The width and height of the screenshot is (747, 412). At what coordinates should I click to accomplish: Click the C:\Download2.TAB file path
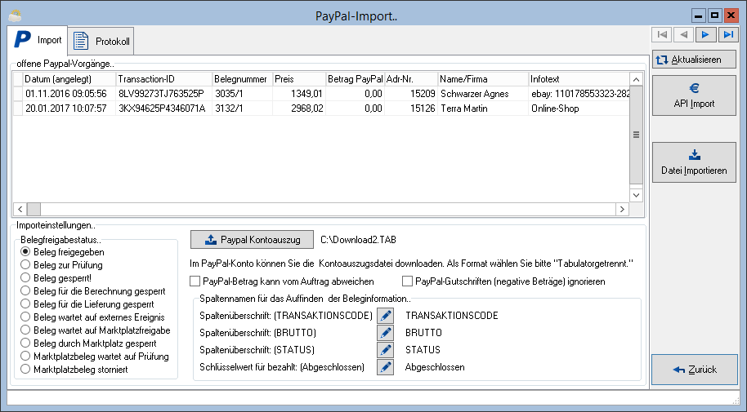[358, 240]
